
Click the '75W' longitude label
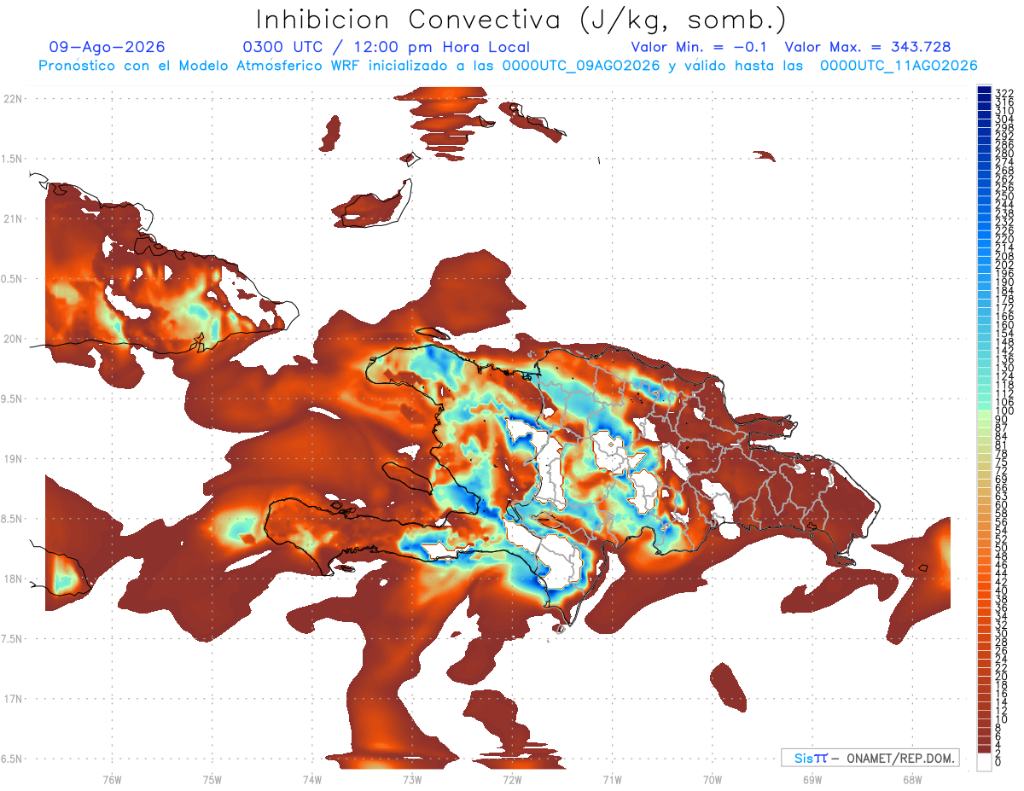point(212,779)
